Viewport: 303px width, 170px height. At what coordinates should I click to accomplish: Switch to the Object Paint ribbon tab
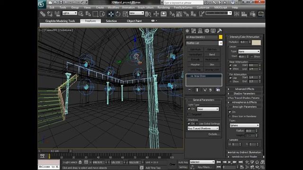pyautogui.click(x=134, y=21)
